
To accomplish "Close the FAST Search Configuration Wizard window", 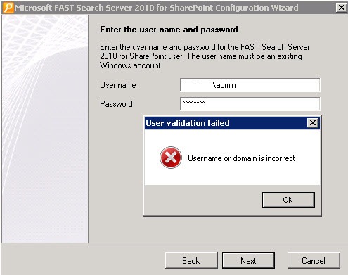I will coord(342,8).
